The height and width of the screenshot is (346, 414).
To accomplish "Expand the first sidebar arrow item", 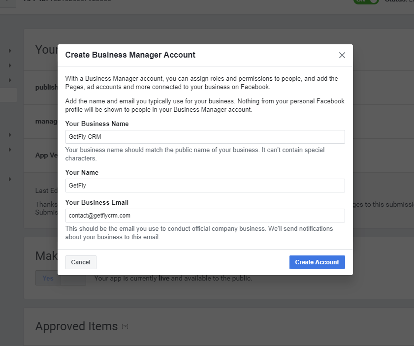I will tap(10, 50).
